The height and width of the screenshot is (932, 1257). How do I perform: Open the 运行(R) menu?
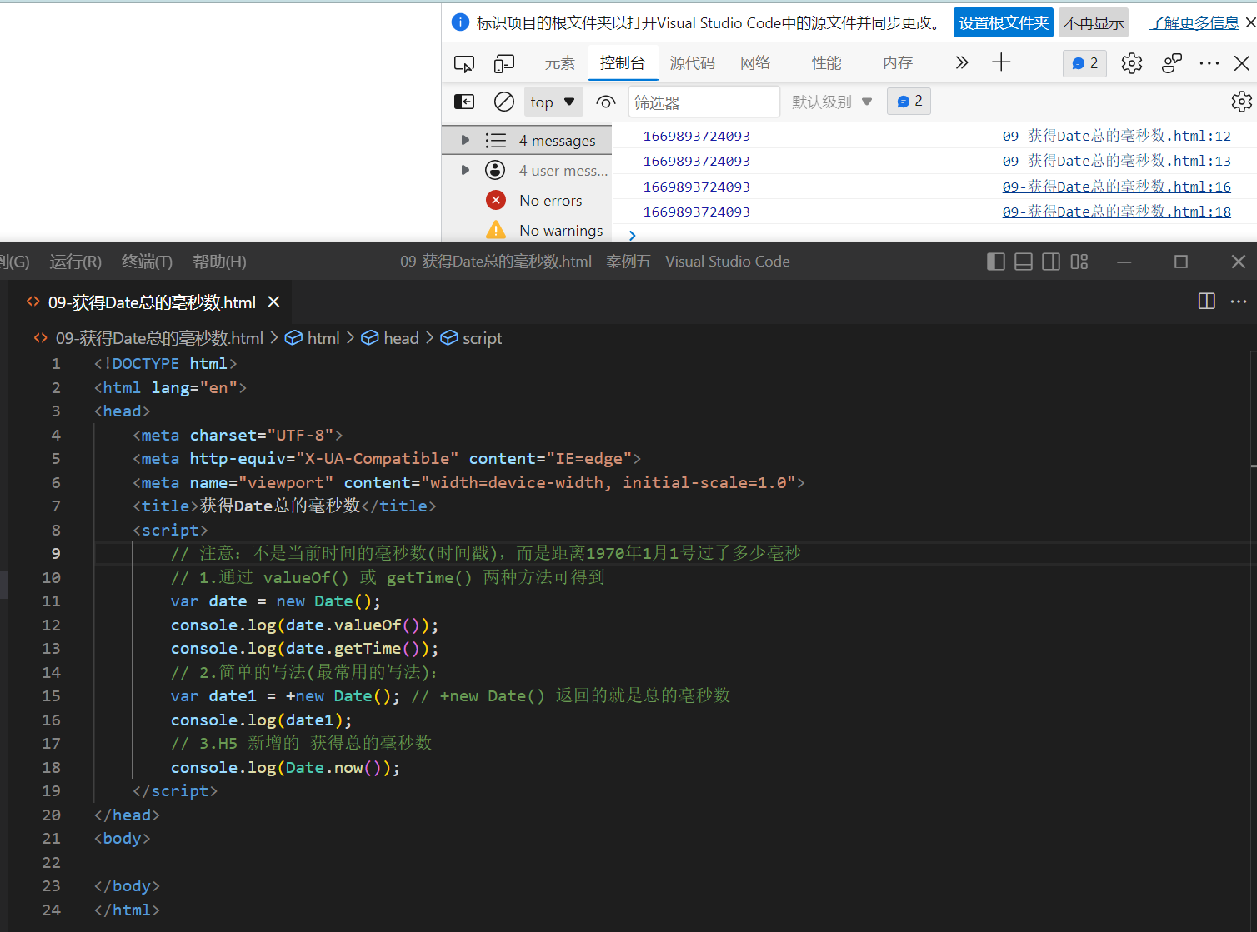coord(75,262)
